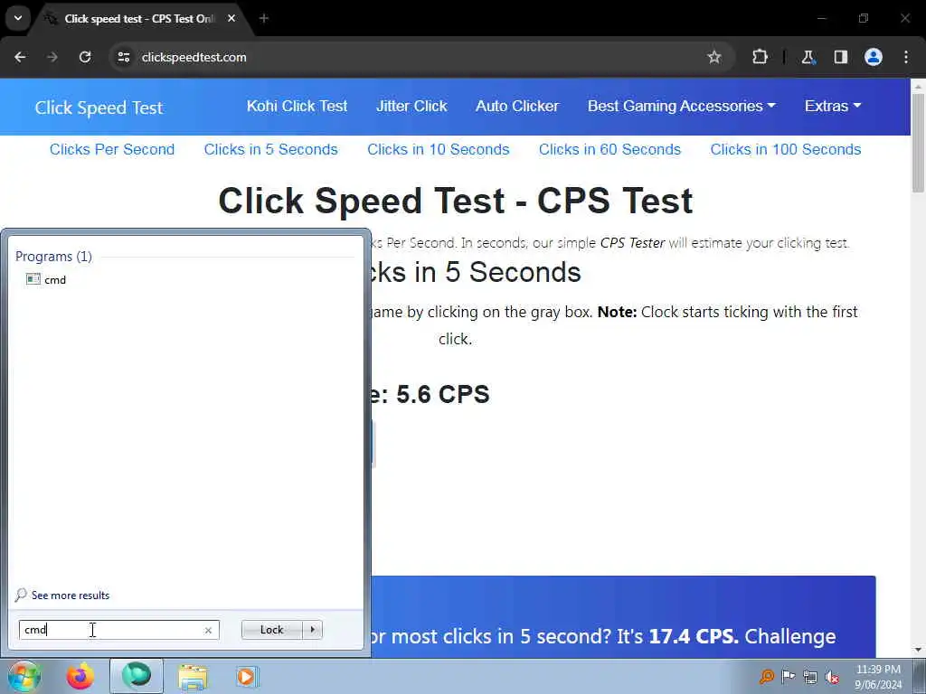Click the browser forward arrow
This screenshot has width=926, height=694.
(52, 57)
